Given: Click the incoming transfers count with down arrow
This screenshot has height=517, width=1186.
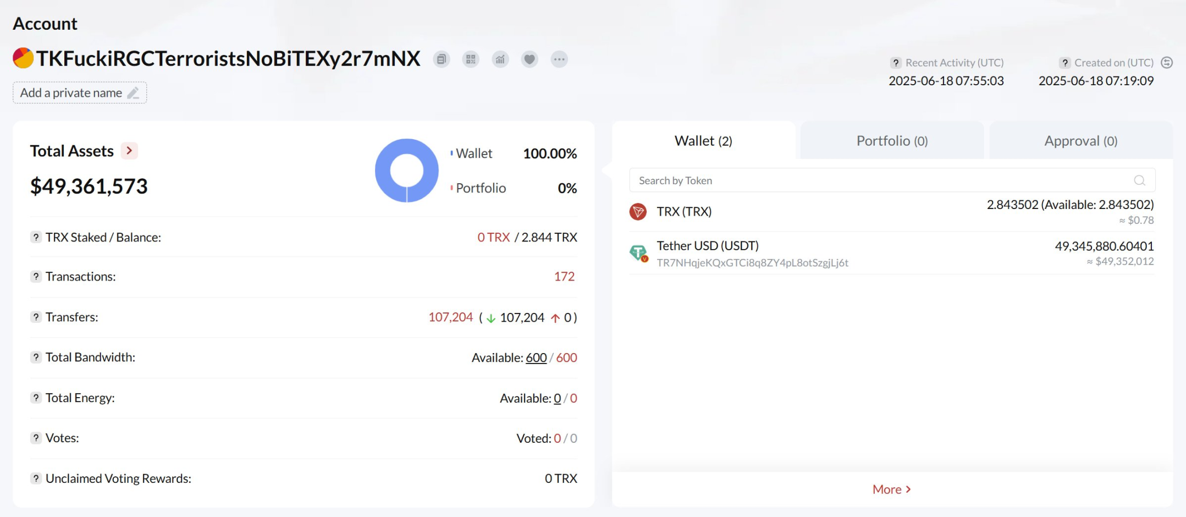Looking at the screenshot, I should (515, 317).
